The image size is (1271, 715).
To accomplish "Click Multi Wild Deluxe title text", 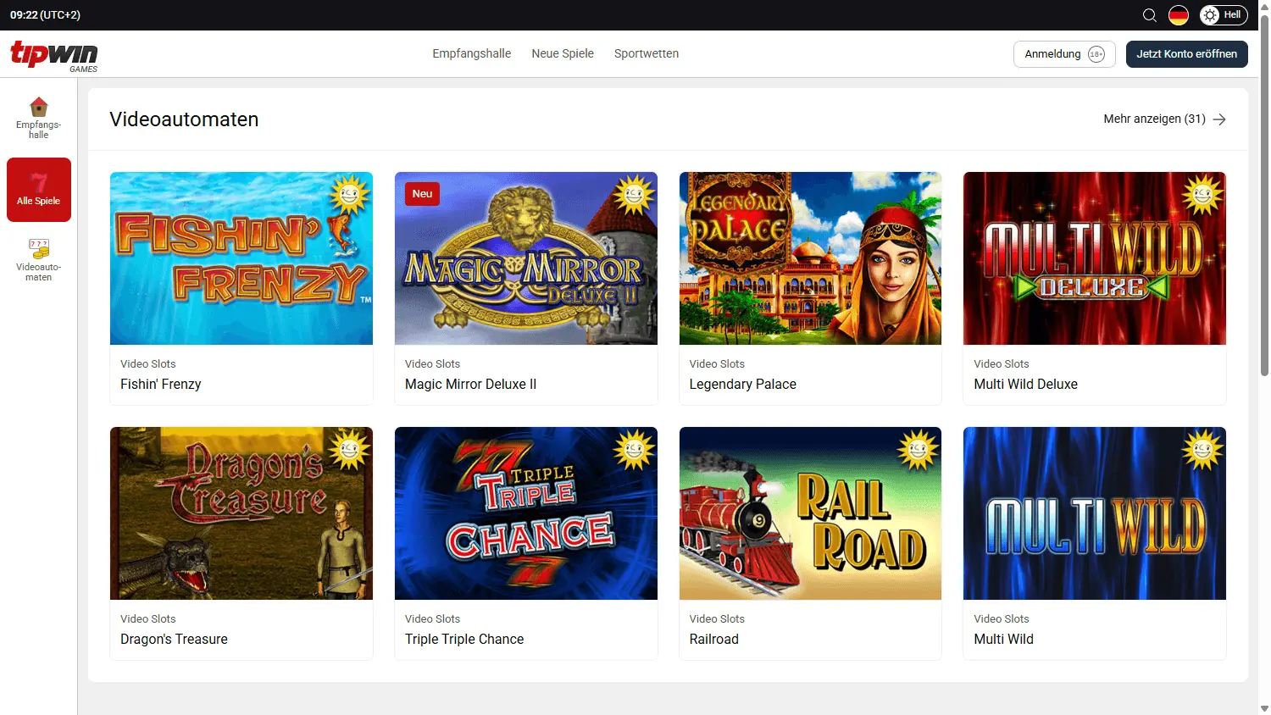I will [x=1026, y=384].
